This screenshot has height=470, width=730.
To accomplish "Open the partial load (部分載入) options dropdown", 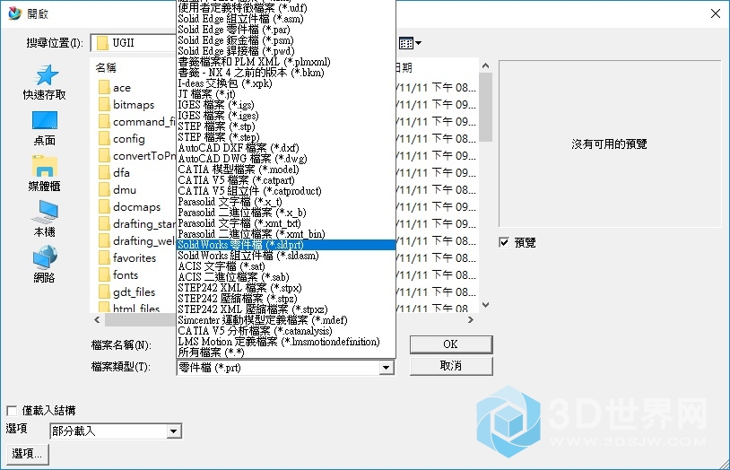I will point(174,431).
